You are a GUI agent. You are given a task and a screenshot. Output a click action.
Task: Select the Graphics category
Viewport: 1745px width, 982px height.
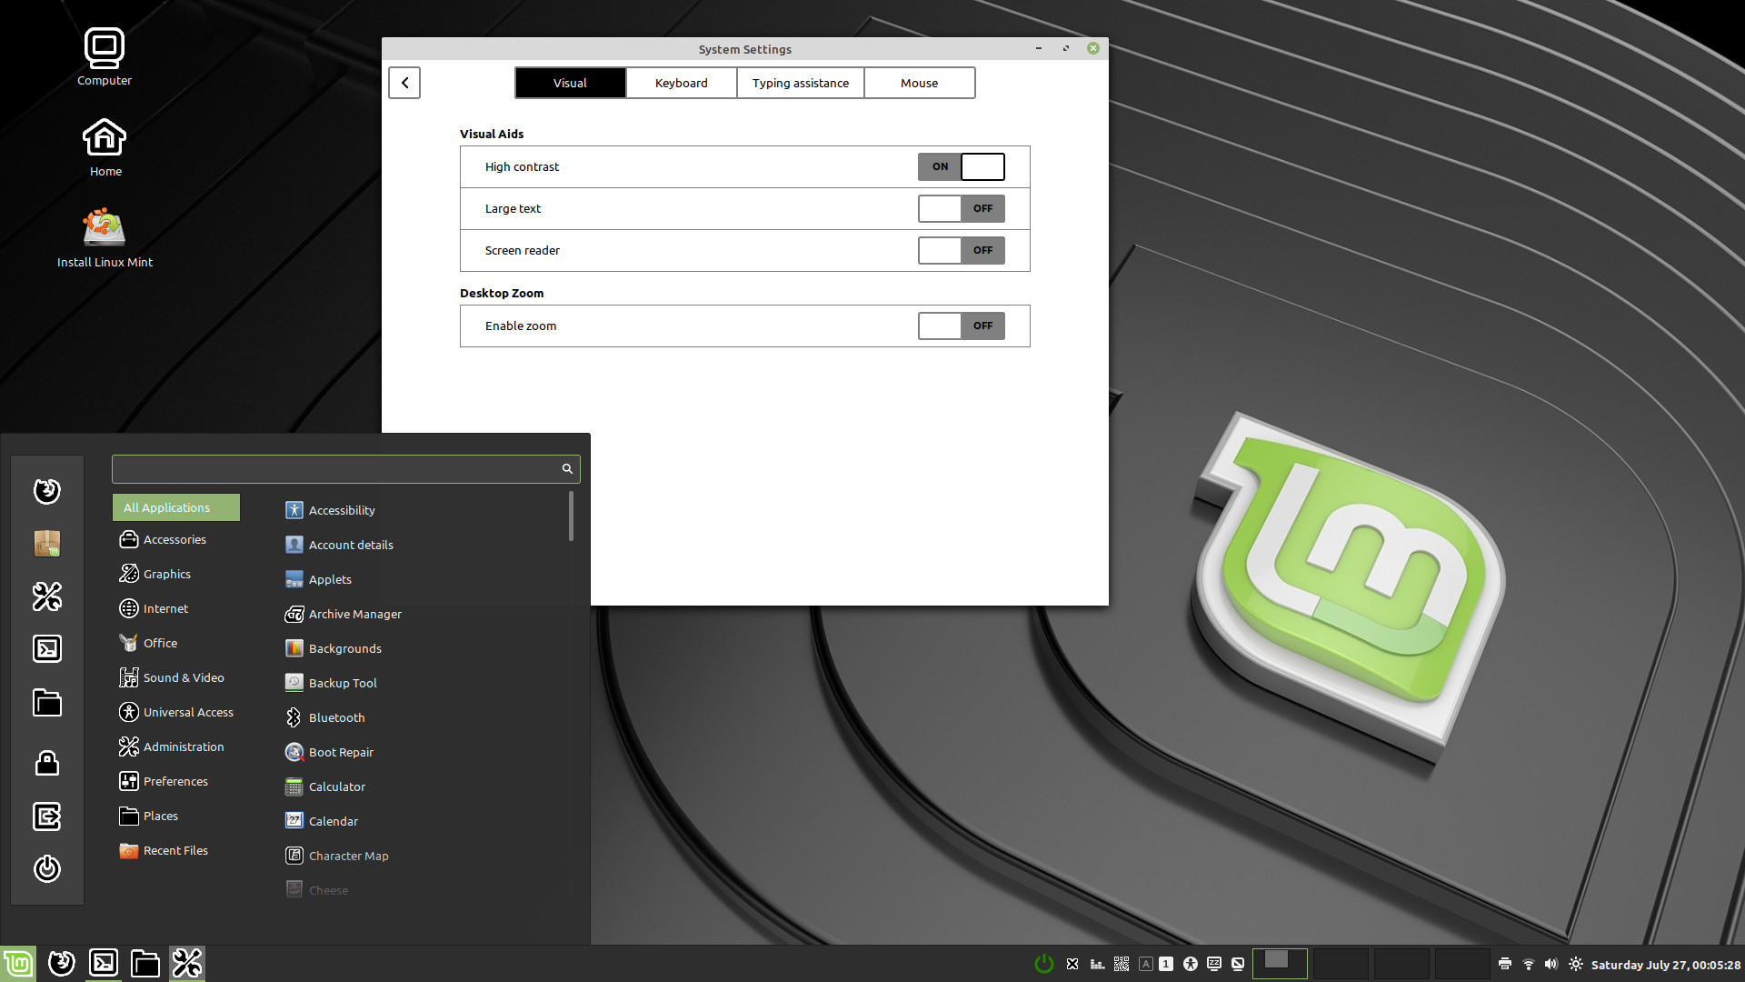point(176,574)
